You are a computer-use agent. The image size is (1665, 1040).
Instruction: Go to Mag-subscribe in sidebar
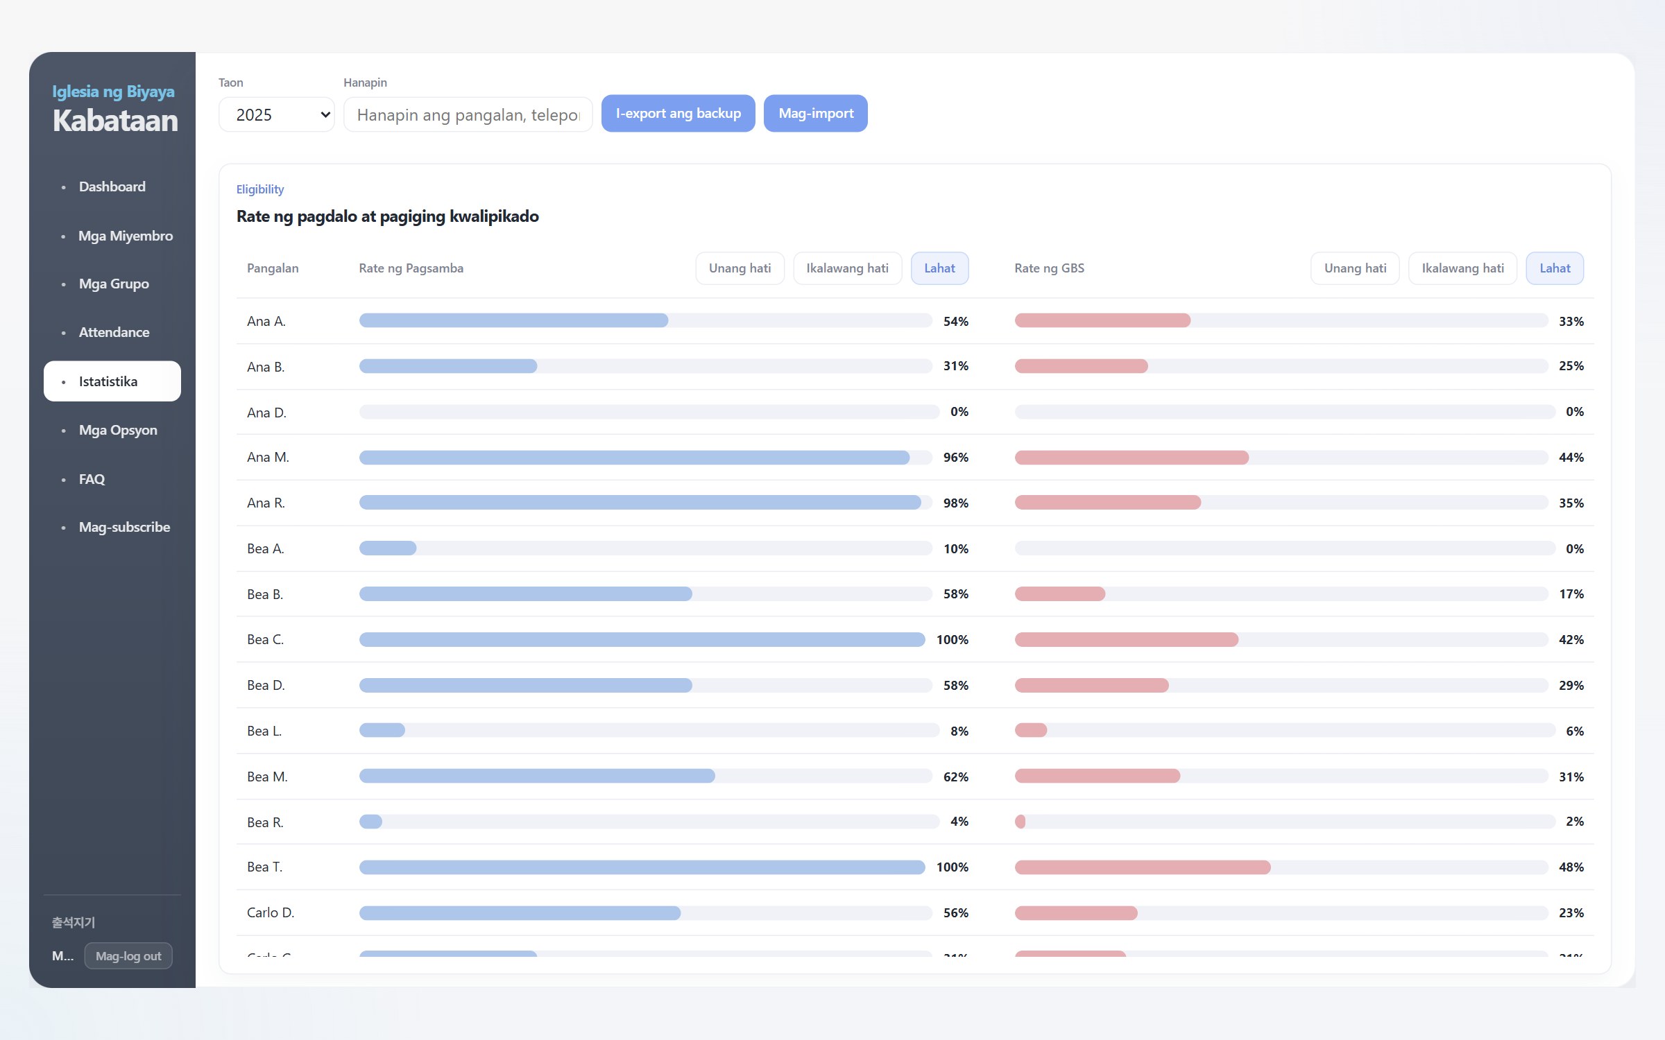click(x=112, y=527)
